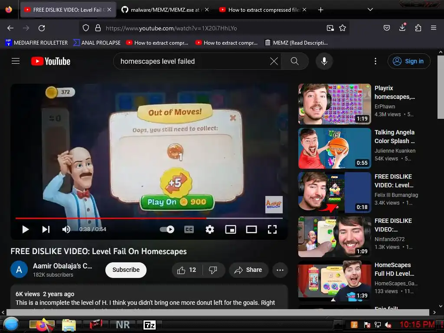Open the Firefox application menu
444x333 pixels.
pyautogui.click(x=433, y=28)
